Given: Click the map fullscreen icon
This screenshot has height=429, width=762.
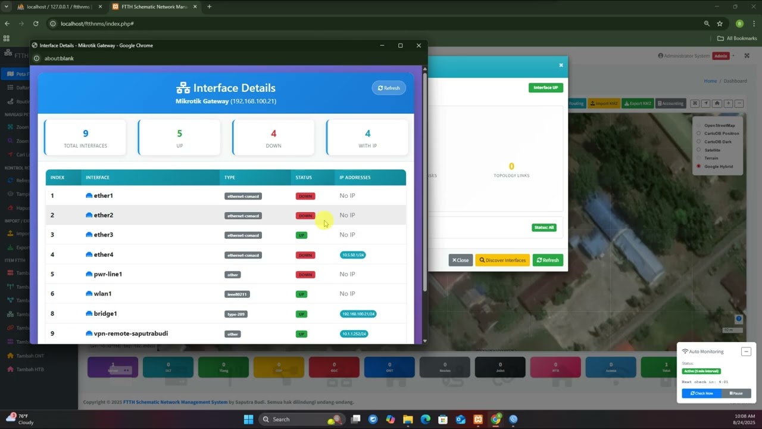Looking at the screenshot, I should (x=695, y=104).
